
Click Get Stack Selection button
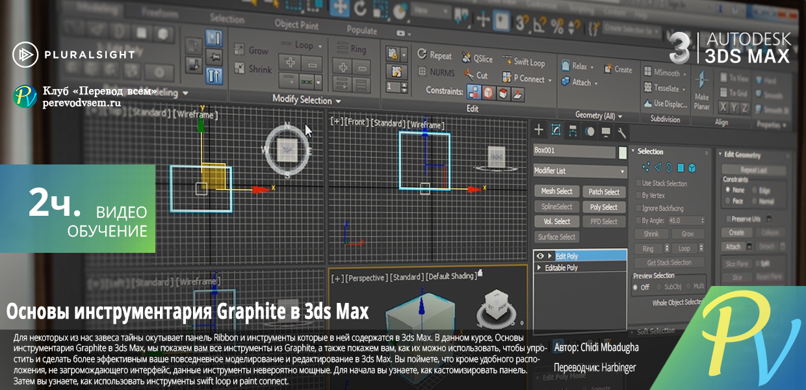669,263
